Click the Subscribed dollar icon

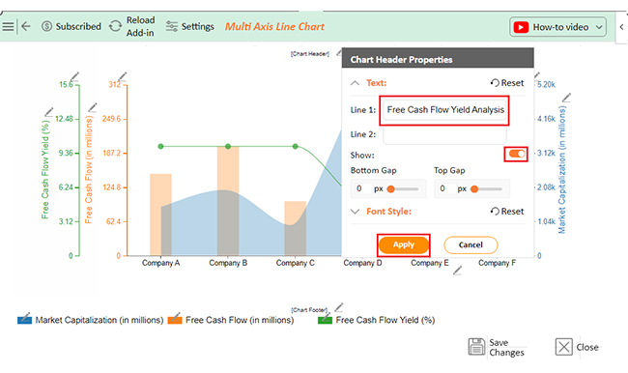47,26
